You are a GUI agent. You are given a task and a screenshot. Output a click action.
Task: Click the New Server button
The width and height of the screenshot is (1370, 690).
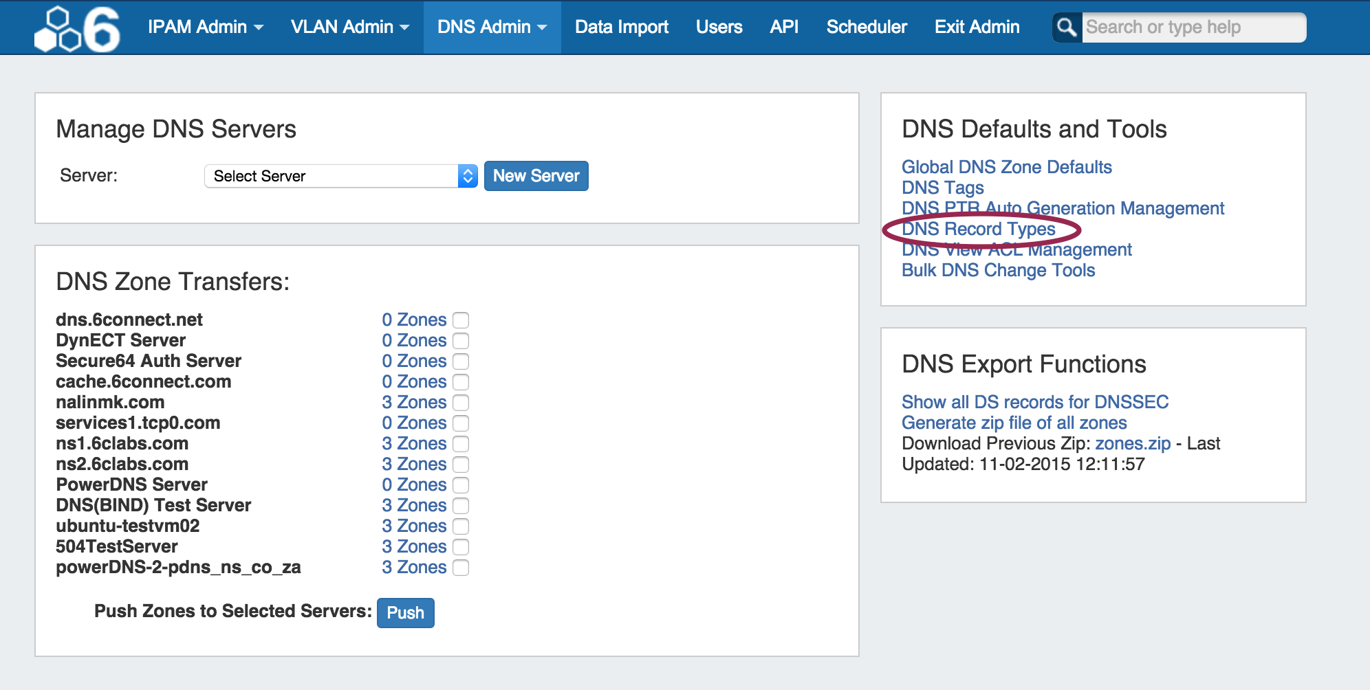[x=536, y=176]
